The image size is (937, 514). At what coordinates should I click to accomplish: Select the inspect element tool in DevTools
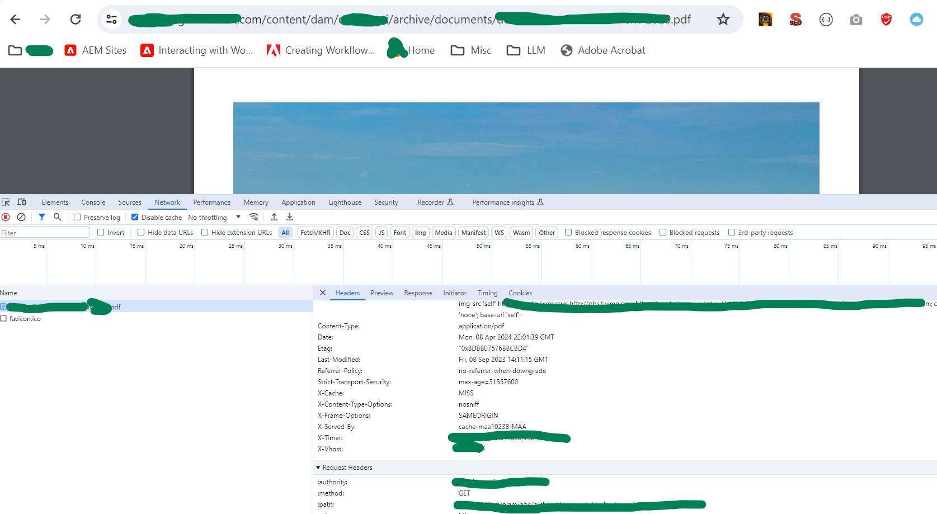point(6,202)
